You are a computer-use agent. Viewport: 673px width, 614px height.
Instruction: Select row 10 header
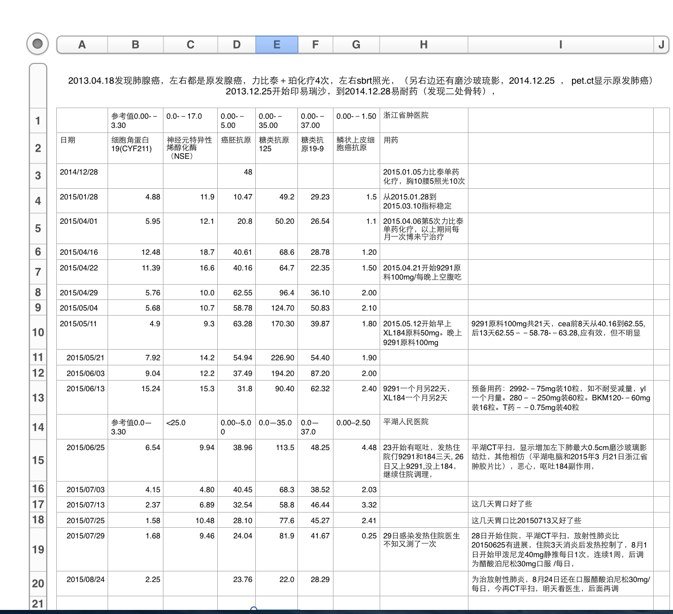pos(38,332)
